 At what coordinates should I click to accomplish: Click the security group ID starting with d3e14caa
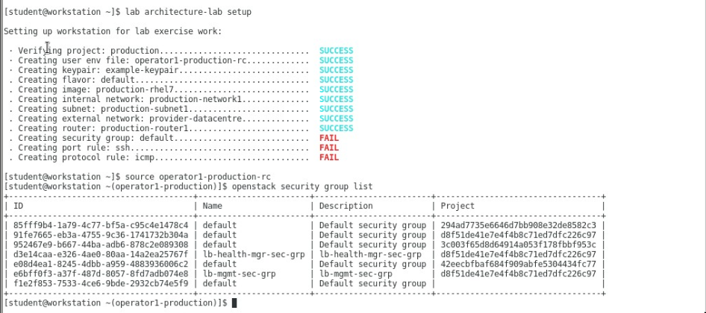pyautogui.click(x=101, y=254)
